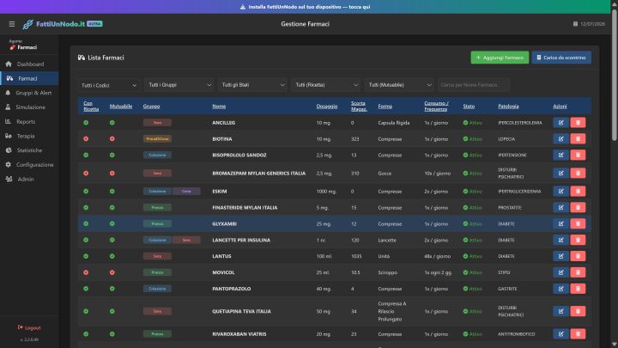The image size is (618, 348).
Task: Open the Tutti (Ricetta) dropdown
Action: tap(325, 85)
